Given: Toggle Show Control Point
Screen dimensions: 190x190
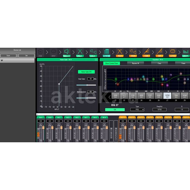Looking at the screenshot, I should (x=112, y=63).
